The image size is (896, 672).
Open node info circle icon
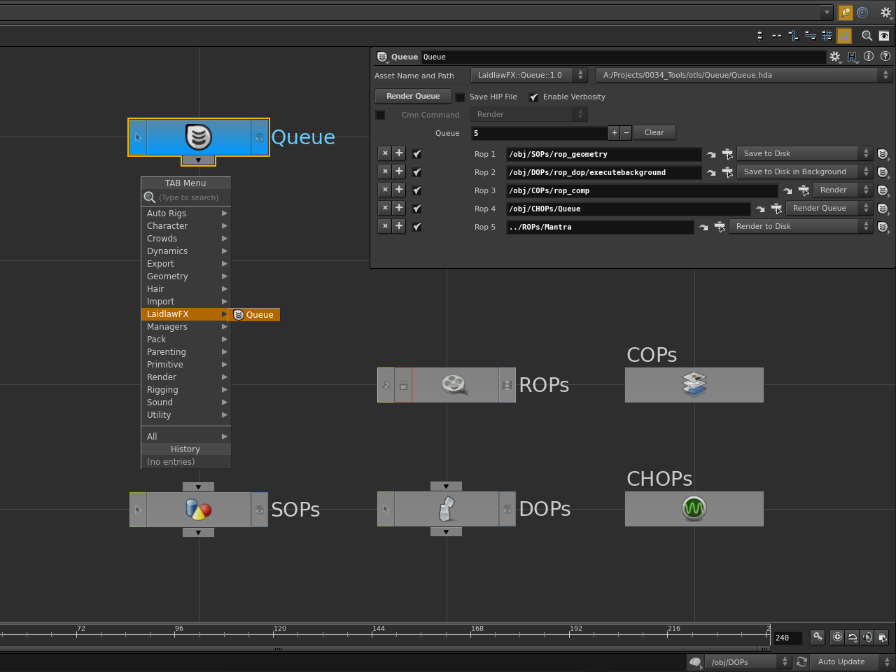pos(869,57)
